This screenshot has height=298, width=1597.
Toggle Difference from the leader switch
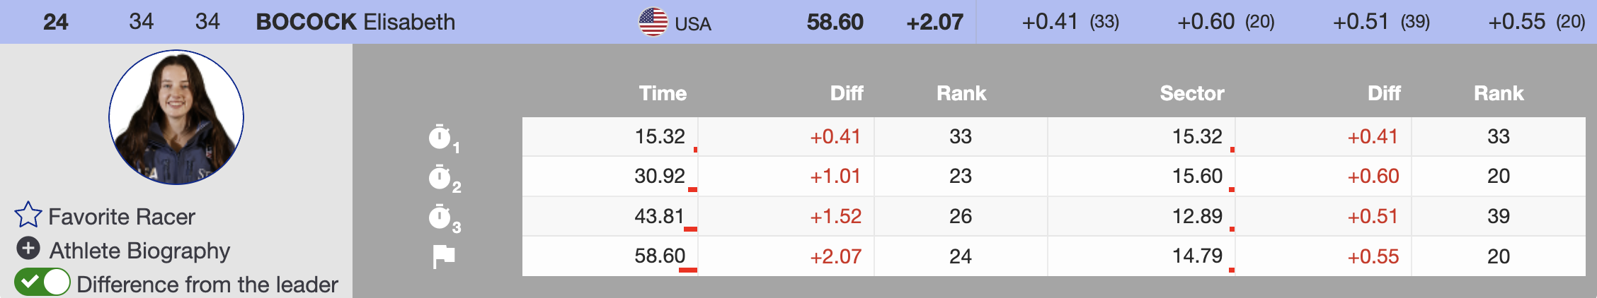(42, 282)
